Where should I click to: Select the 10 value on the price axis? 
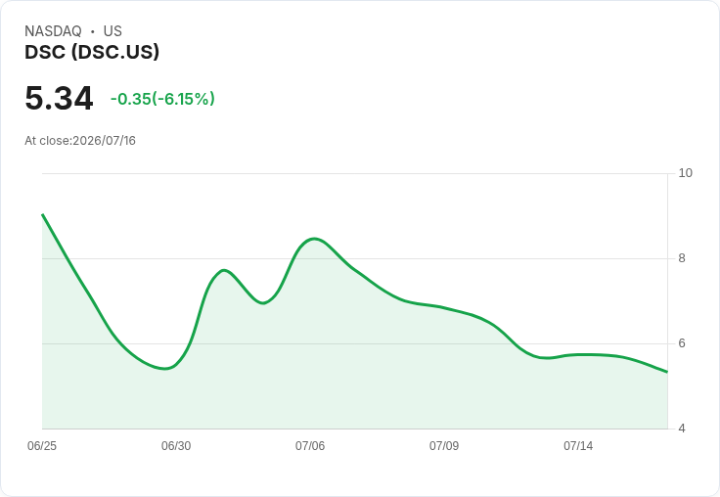click(x=685, y=173)
